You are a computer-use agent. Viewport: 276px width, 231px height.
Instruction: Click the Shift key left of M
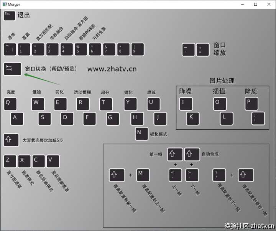(x=117, y=175)
